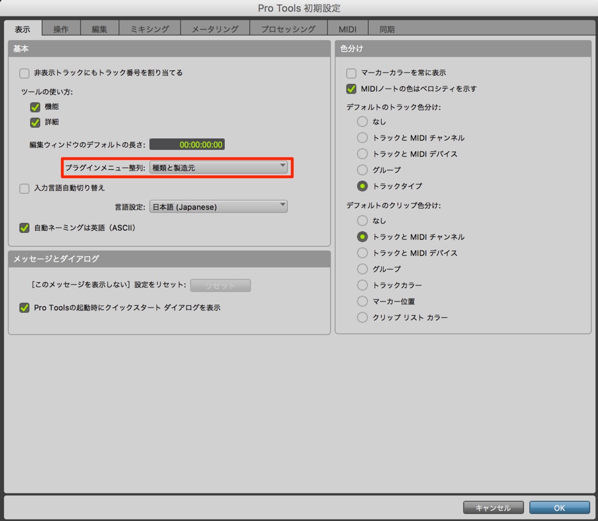Click the デフォルトのクリップ色分け label
598x521 pixels.
[x=393, y=206]
